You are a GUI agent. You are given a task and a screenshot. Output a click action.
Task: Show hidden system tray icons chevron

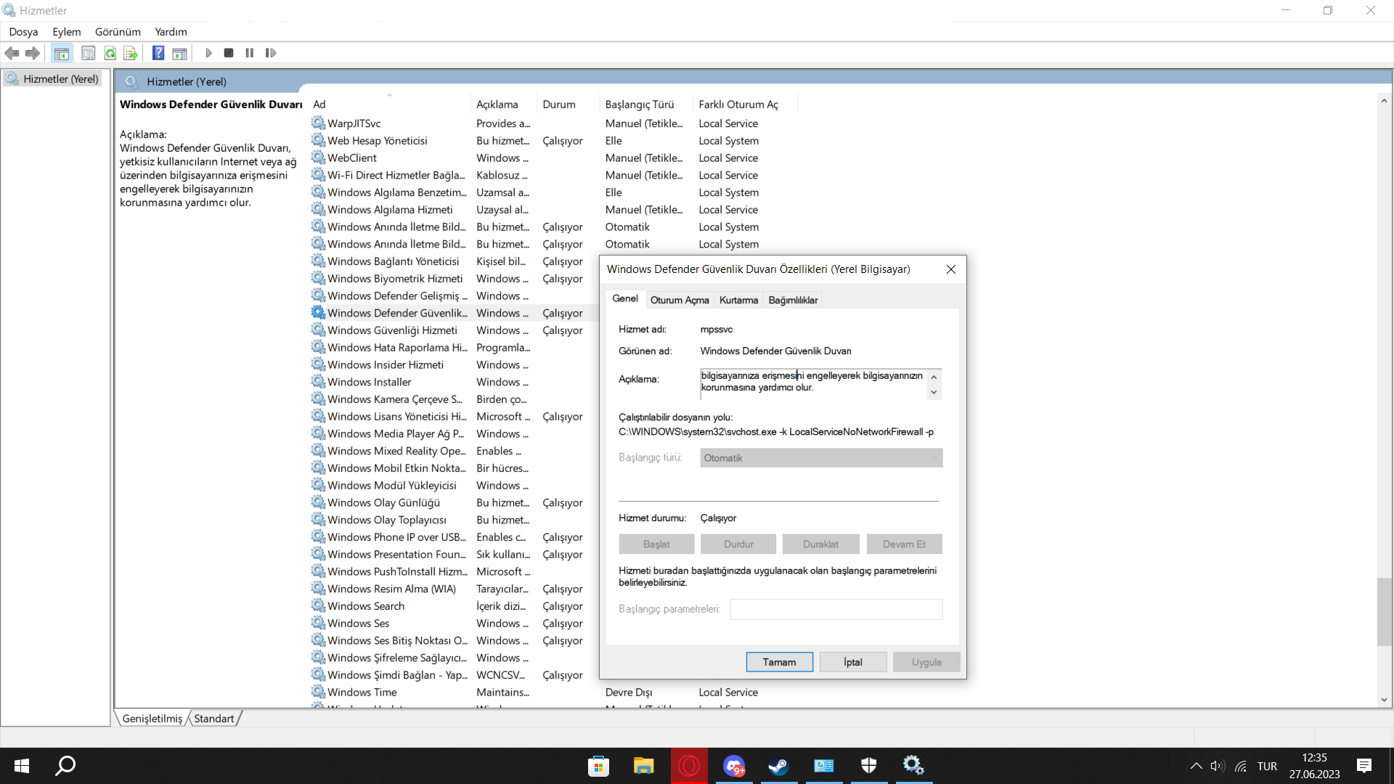(x=1196, y=766)
